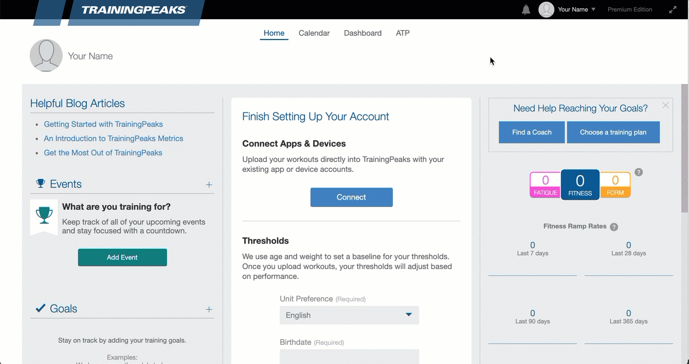Click the Birthdate input field
Image resolution: width=689 pixels, height=364 pixels.
pyautogui.click(x=349, y=356)
